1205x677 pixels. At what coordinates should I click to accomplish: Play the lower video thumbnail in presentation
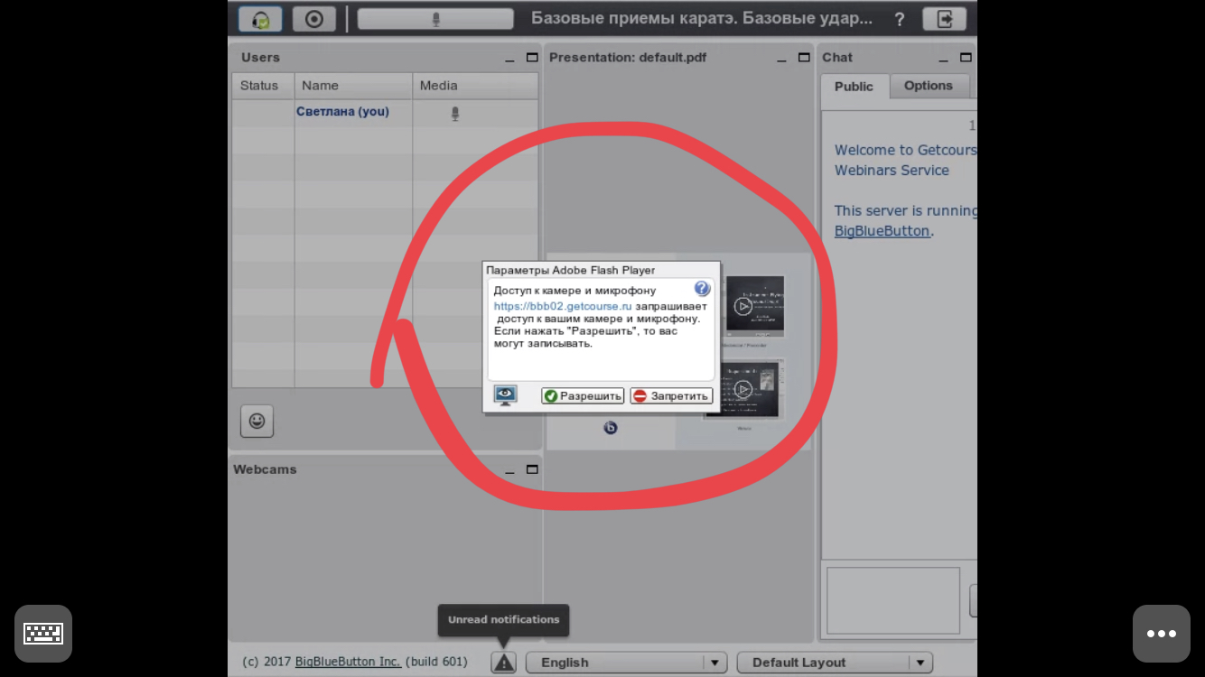click(x=743, y=389)
